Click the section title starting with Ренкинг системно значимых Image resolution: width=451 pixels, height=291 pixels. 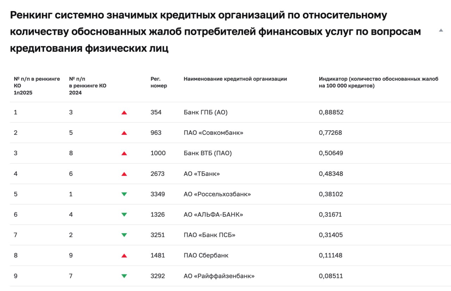click(x=216, y=32)
